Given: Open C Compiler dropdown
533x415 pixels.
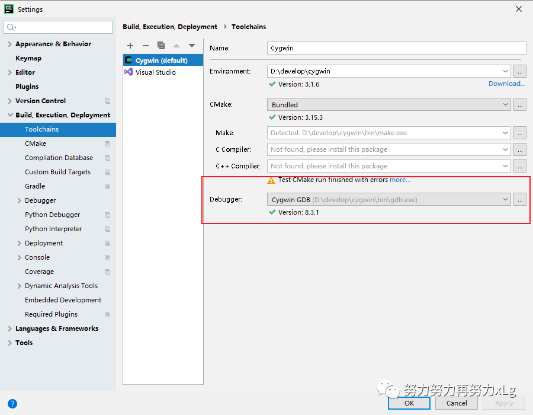Looking at the screenshot, I should click(505, 149).
